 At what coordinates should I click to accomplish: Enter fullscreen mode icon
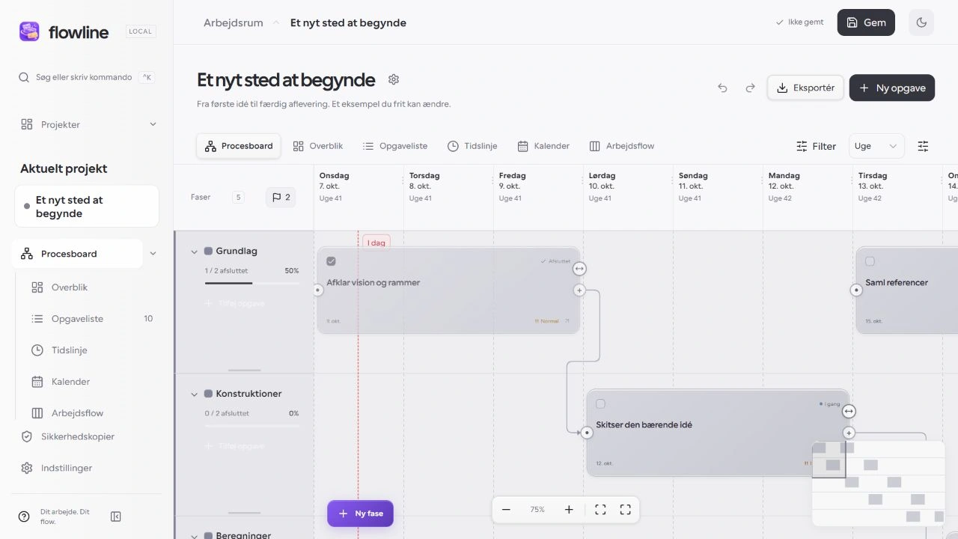coord(626,509)
